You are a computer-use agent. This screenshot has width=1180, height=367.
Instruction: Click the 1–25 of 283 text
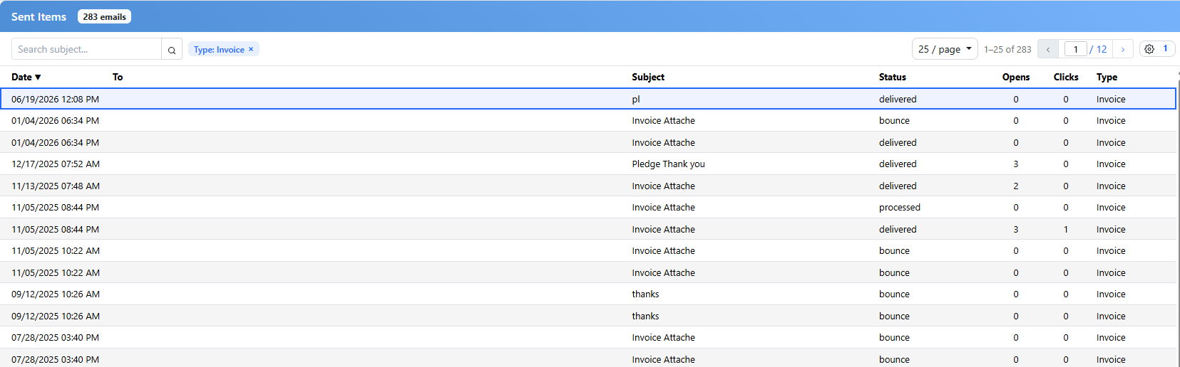(x=1007, y=49)
